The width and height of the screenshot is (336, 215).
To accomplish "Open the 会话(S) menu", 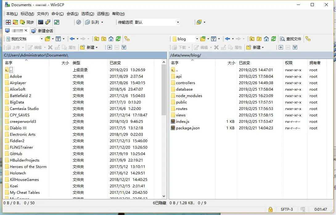I will point(72,14).
